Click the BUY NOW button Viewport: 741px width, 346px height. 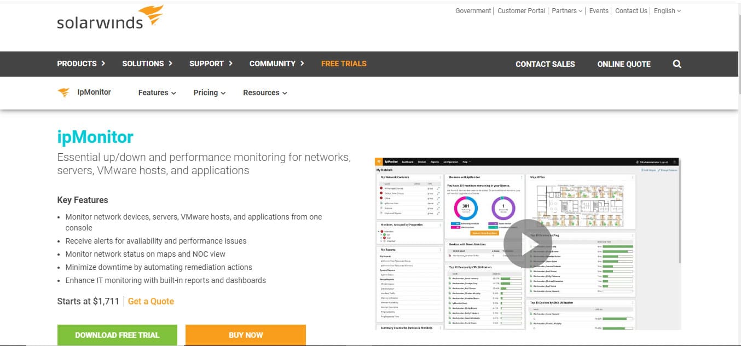246,335
